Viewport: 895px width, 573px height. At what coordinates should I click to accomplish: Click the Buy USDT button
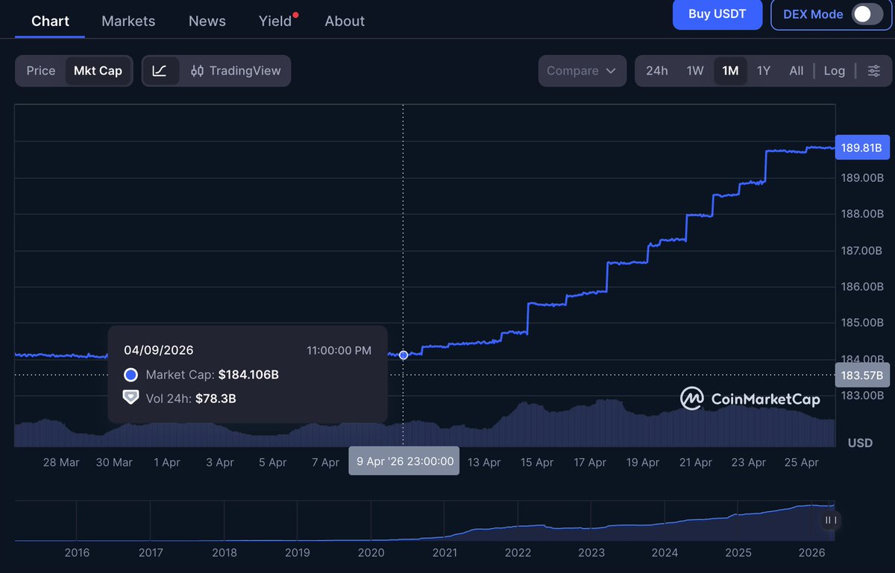pyautogui.click(x=718, y=14)
